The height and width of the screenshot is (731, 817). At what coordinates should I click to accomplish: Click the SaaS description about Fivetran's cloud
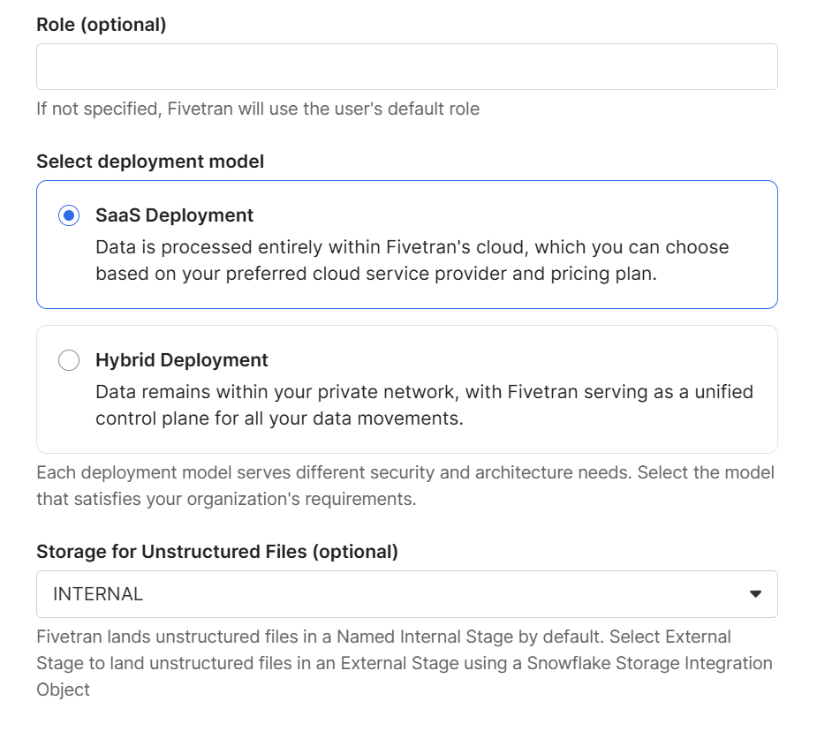412,260
